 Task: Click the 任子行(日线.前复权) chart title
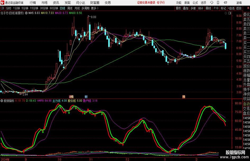point(12,13)
